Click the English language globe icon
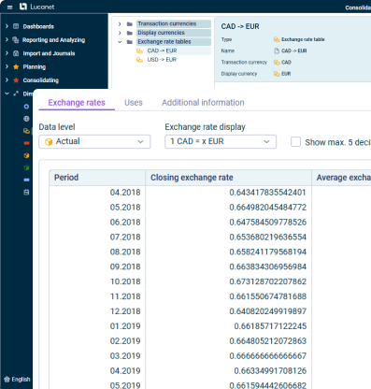The width and height of the screenshot is (371, 389). tap(7, 380)
